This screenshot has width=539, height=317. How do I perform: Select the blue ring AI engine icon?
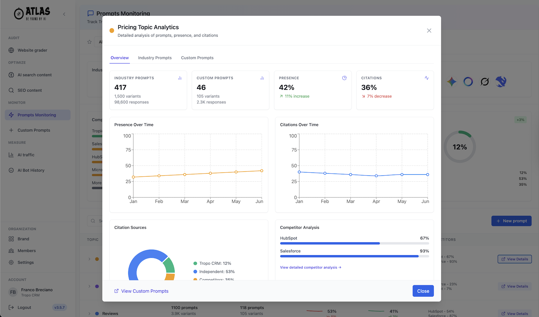click(468, 82)
